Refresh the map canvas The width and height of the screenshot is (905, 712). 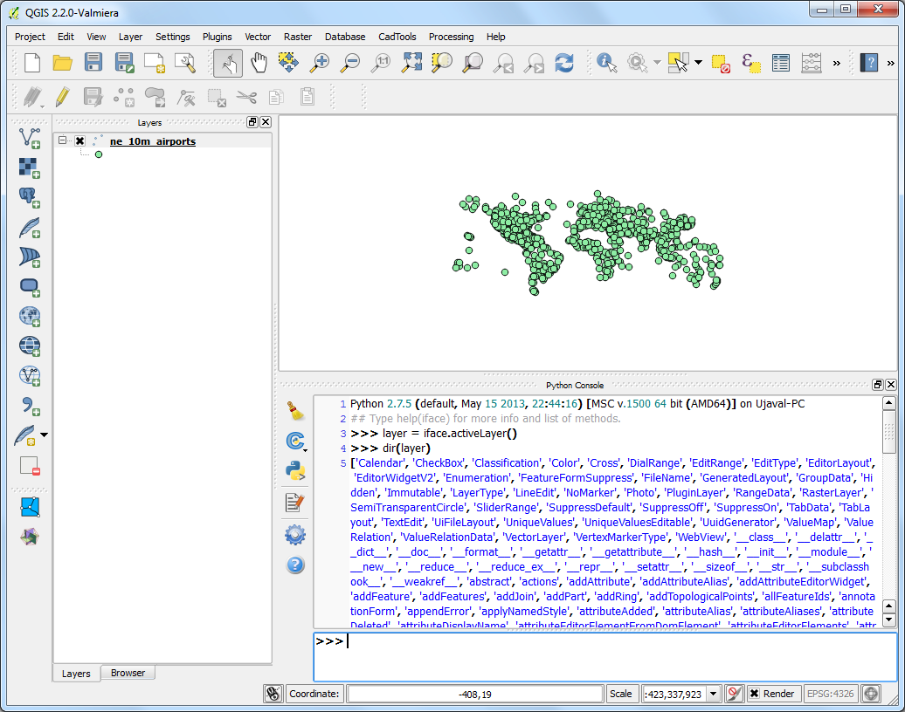pos(564,62)
